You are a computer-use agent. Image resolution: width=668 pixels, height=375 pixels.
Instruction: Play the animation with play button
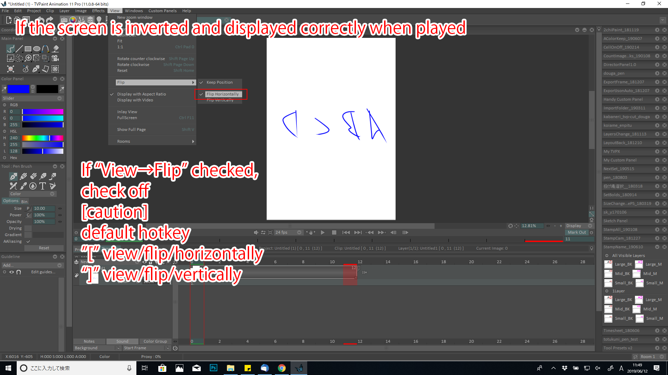point(323,232)
